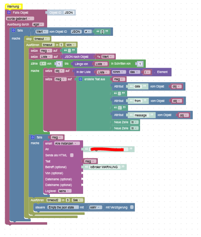Toggle the Sende als HTML checkbox
This screenshot has width=201, height=237.
[x=72, y=155]
